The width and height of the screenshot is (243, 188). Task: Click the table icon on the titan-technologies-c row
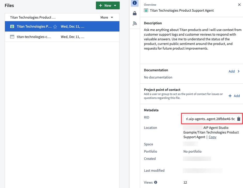[12, 36]
